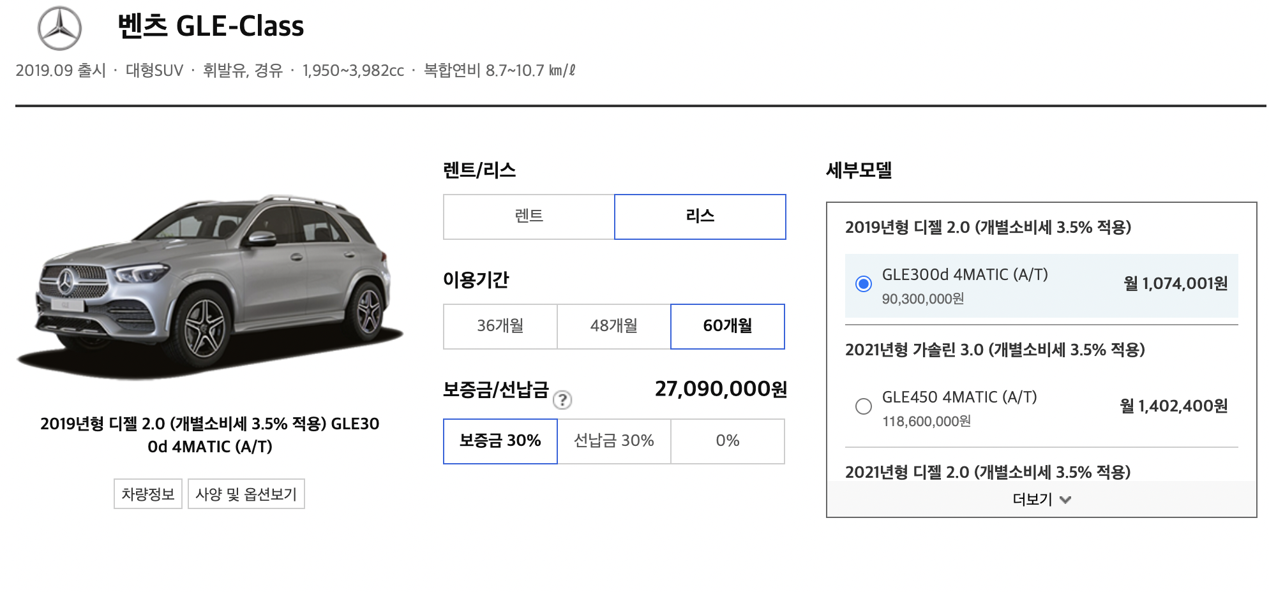Click monthly price 월 1,402,400원
Image resolution: width=1269 pixels, height=592 pixels.
coord(1174,406)
